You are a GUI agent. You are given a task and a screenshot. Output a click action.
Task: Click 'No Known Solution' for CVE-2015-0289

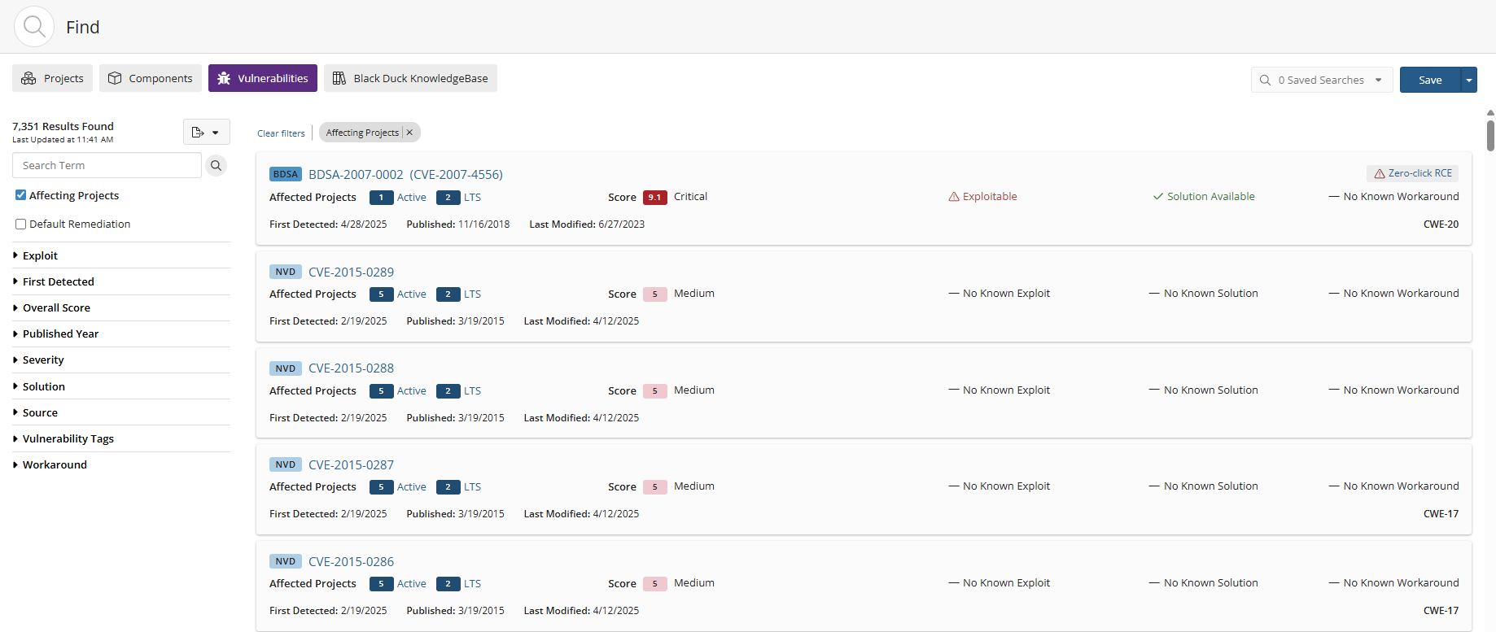click(1210, 294)
